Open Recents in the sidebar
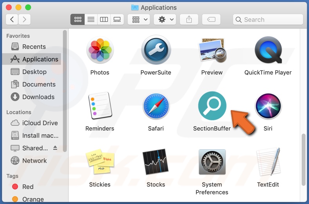Screen dimensions: 309x204 (32, 47)
